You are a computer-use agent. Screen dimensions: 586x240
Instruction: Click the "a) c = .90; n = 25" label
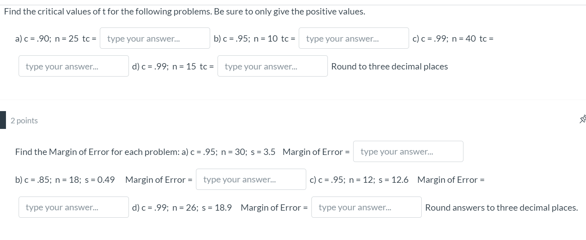pyautogui.click(x=47, y=39)
